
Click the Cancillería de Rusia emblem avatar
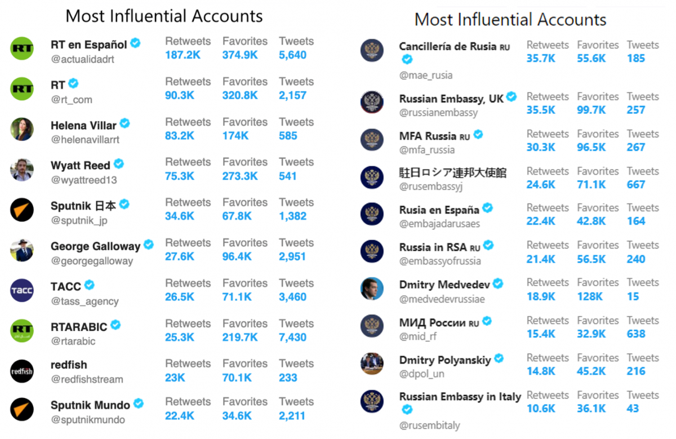(372, 51)
